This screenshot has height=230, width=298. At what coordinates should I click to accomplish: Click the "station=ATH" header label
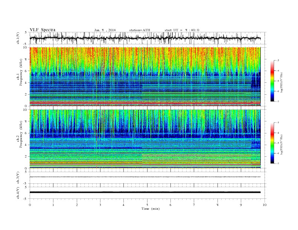click(140, 30)
